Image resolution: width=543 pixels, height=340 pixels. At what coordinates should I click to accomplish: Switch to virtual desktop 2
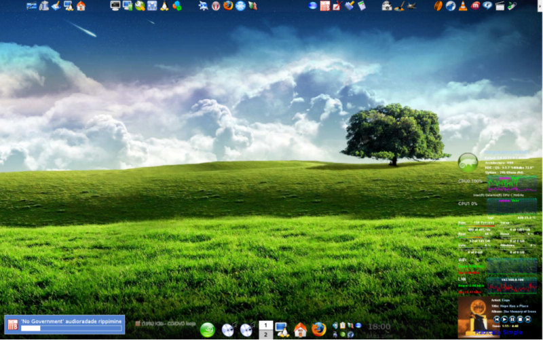point(265,335)
